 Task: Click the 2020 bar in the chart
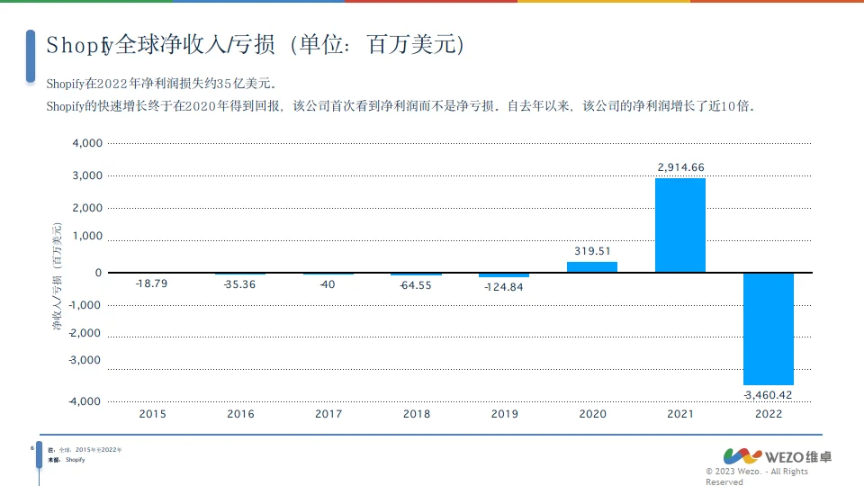point(592,267)
